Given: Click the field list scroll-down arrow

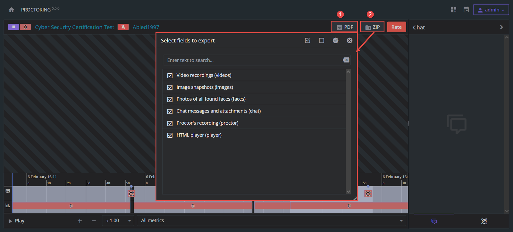Looking at the screenshot, I should (x=349, y=192).
